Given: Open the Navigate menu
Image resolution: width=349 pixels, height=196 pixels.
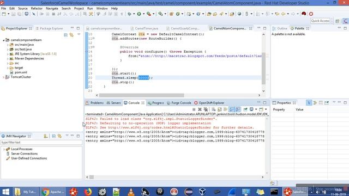Looking at the screenshot, I should (x=52, y=9).
